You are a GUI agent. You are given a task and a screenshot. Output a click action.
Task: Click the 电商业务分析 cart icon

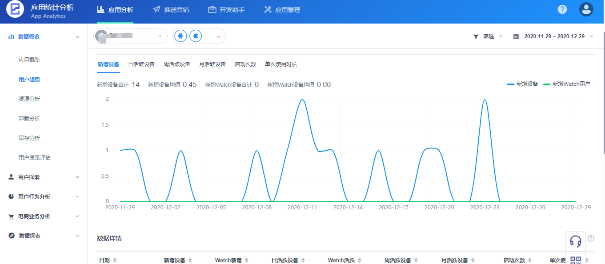point(12,216)
